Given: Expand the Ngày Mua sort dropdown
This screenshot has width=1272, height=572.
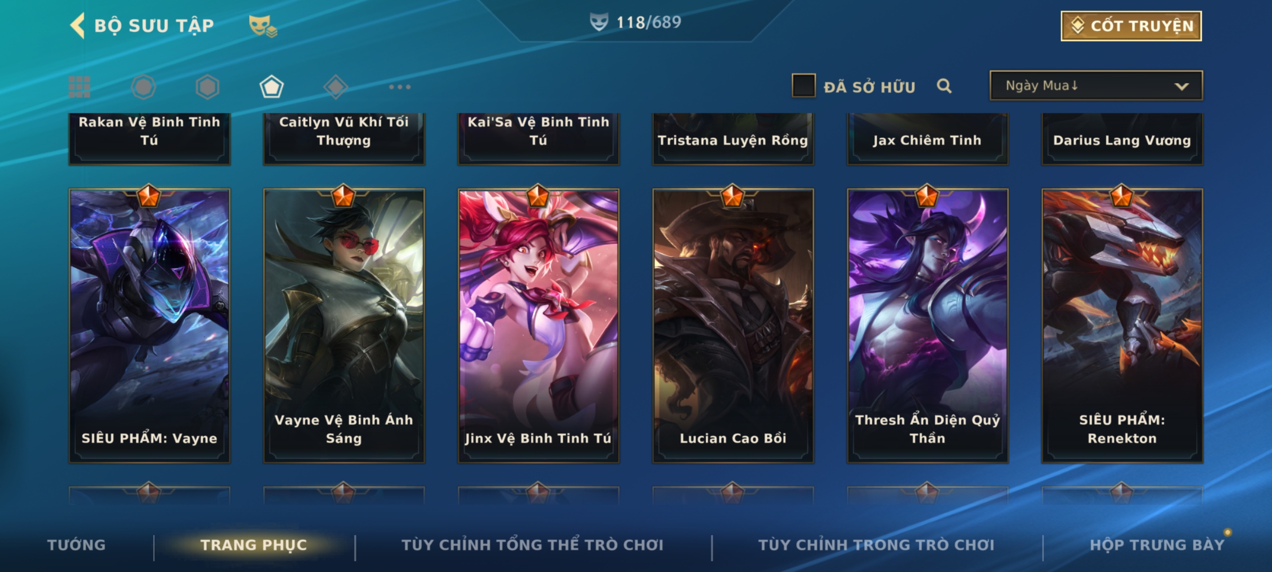Looking at the screenshot, I should click(x=1096, y=85).
